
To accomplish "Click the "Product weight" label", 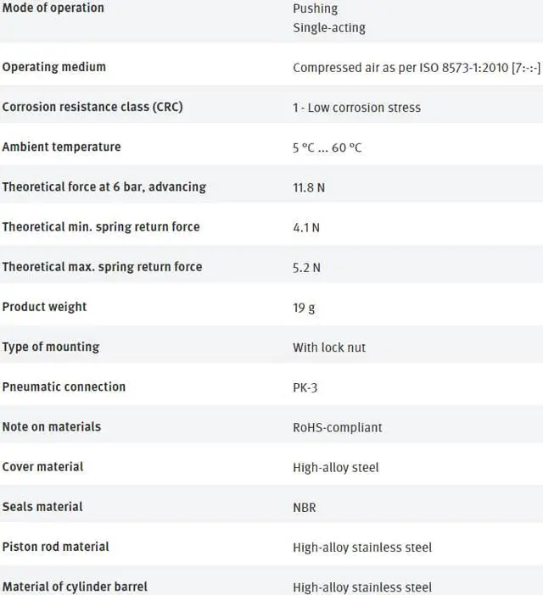I will point(44,306).
